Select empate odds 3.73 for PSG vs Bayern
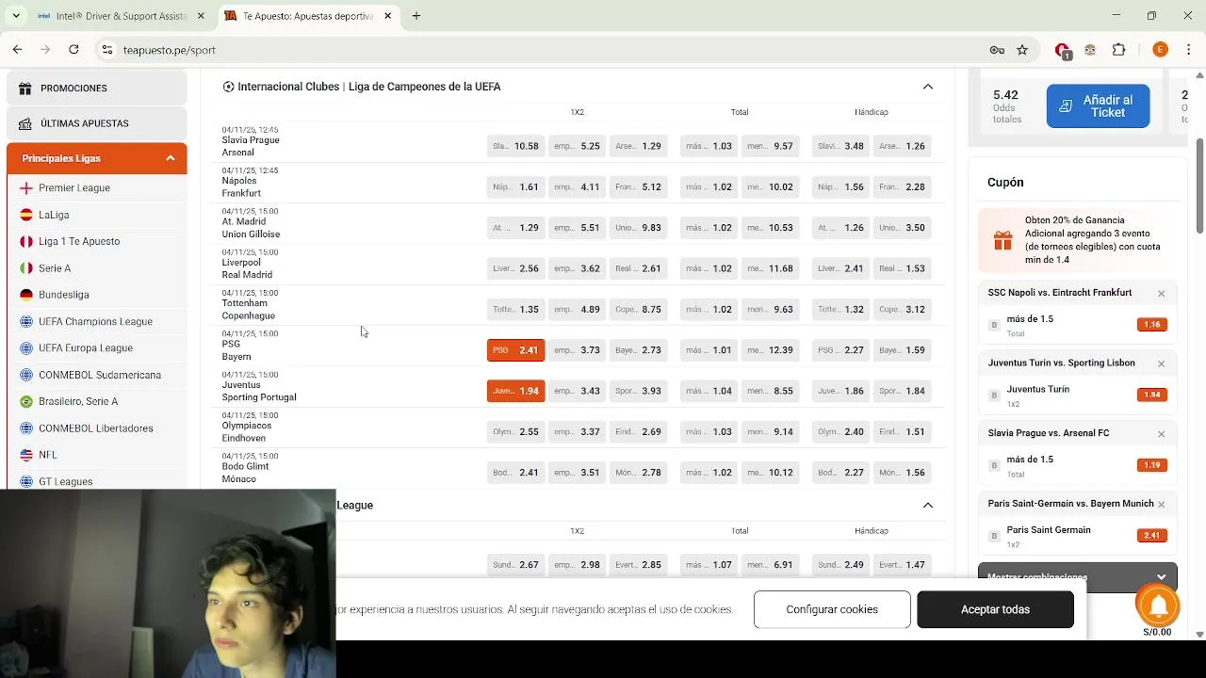 577,350
